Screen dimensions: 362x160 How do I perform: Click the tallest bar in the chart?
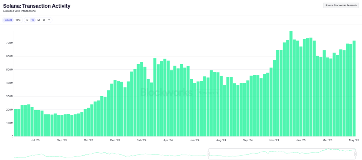pyautogui.click(x=291, y=84)
